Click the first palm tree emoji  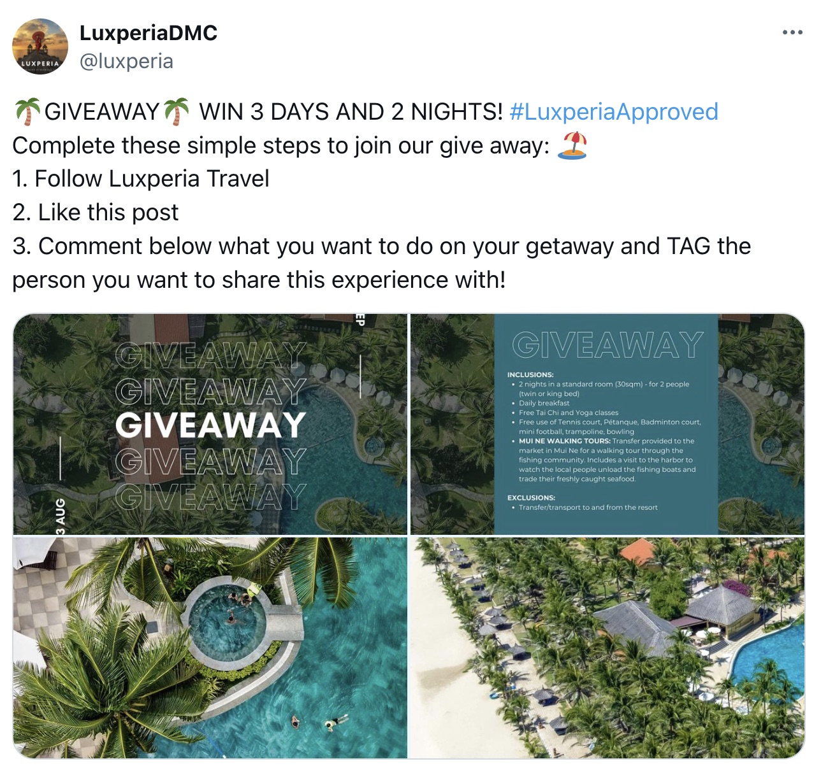pos(27,111)
